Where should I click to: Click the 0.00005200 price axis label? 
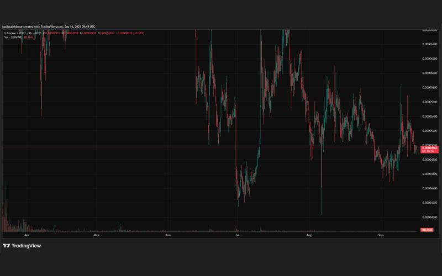(x=430, y=131)
